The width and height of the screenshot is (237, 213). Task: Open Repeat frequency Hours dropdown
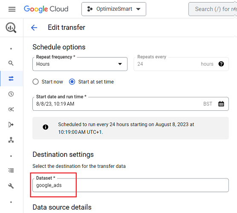coord(80,64)
